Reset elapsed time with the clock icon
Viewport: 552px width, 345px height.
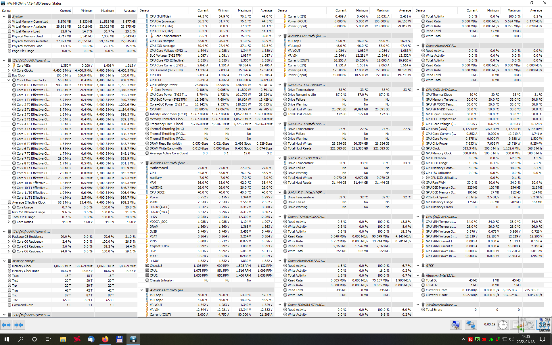click(503, 325)
